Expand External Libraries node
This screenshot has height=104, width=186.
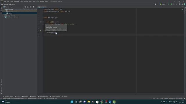pyautogui.click(x=3, y=15)
